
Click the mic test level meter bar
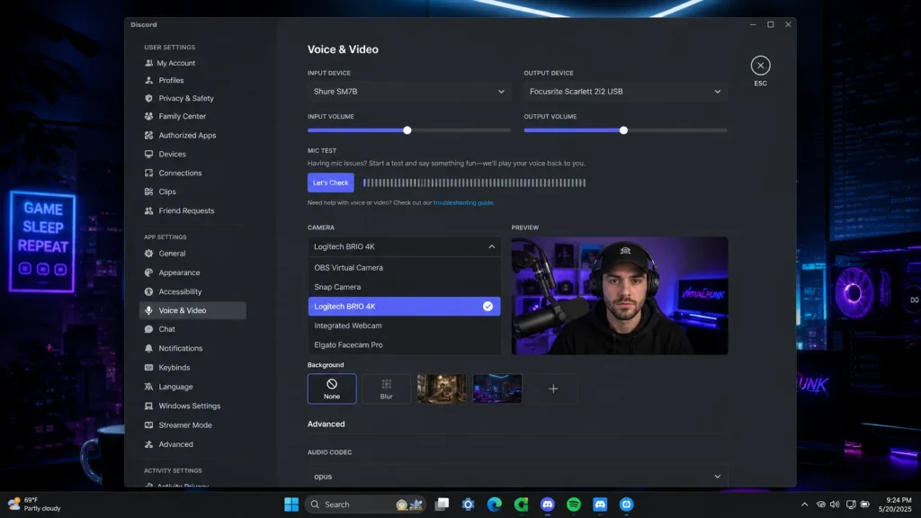(x=475, y=183)
